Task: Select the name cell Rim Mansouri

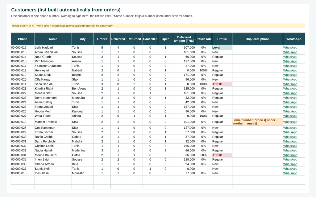Action: click(x=53, y=61)
